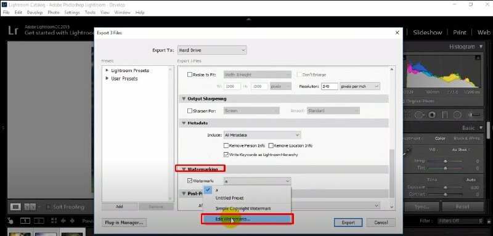Open the Develop menu
The height and width of the screenshot is (236, 493).
pyautogui.click(x=35, y=12)
